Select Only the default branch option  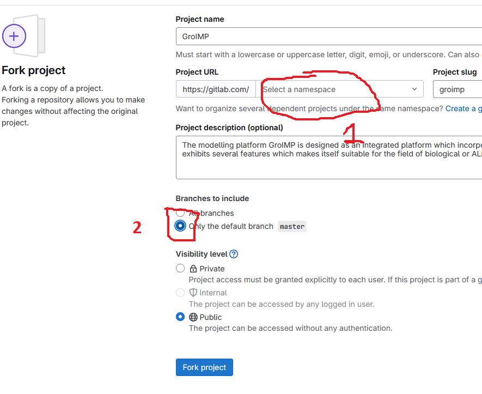(x=180, y=226)
